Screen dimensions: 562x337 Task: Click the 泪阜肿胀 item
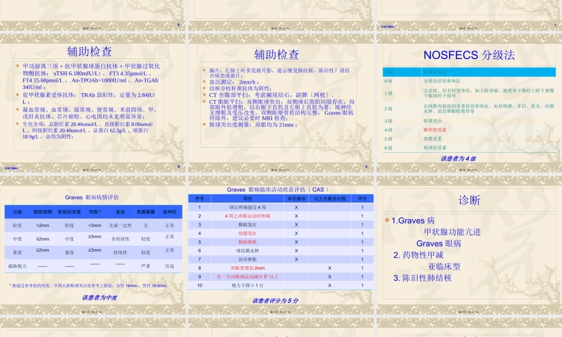(247, 259)
